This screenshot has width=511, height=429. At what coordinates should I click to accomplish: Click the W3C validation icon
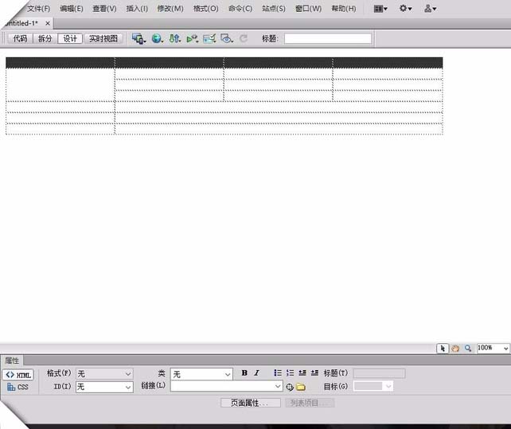pos(193,39)
